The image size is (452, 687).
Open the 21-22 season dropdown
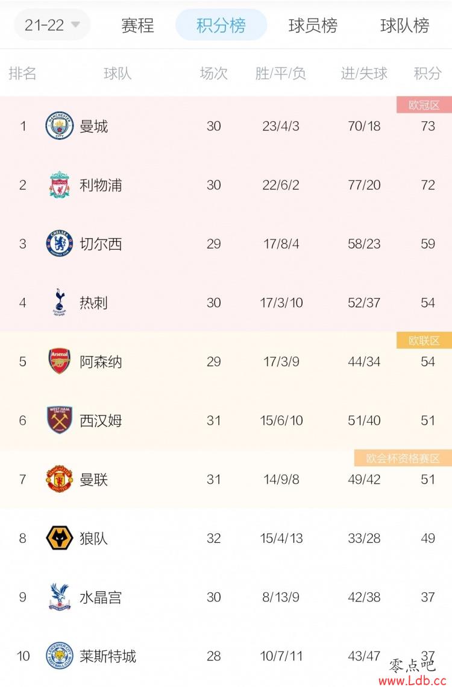52,25
